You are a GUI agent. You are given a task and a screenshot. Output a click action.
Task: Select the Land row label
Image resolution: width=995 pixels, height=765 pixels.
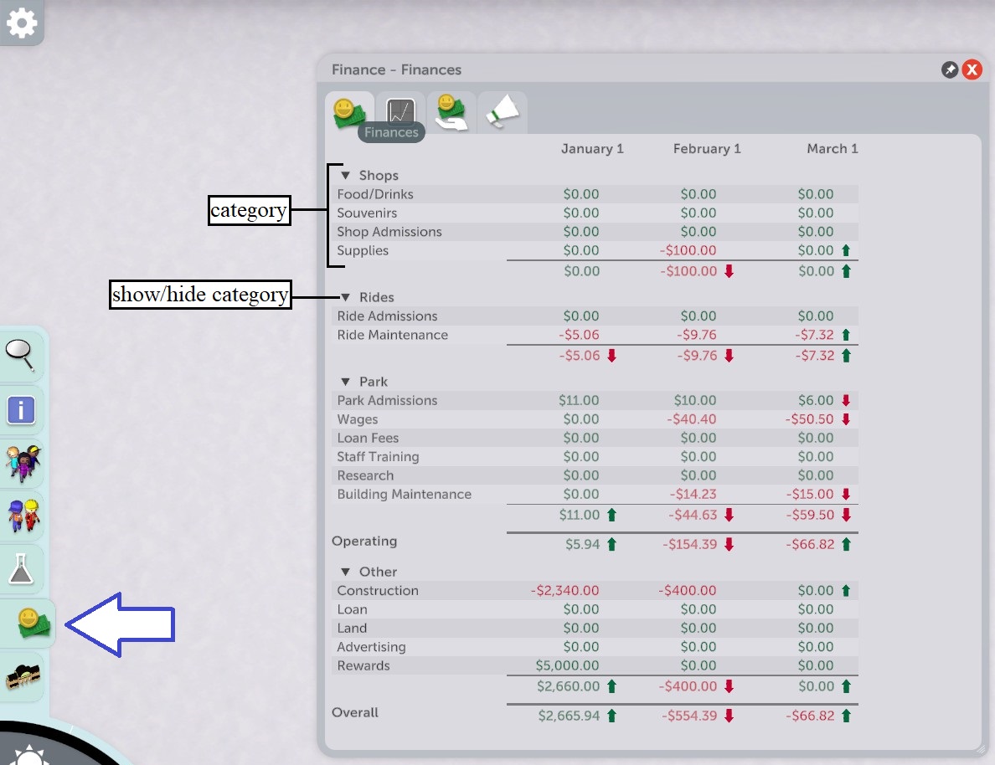tap(352, 628)
